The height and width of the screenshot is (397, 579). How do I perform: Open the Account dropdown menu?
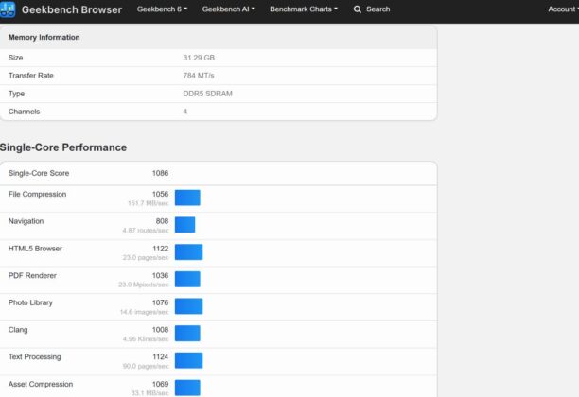[x=563, y=9]
